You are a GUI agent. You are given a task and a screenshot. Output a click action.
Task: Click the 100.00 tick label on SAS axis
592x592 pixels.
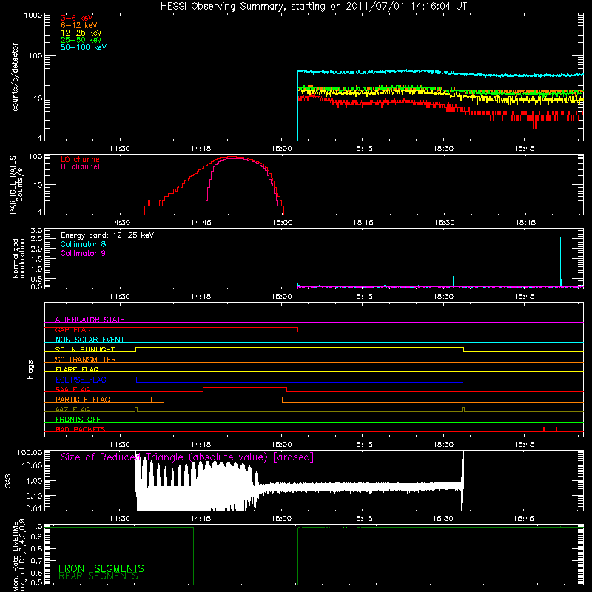tap(30, 452)
